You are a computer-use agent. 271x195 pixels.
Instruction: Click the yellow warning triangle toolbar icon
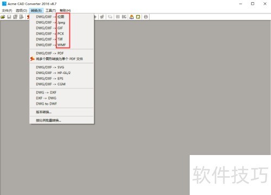click(x=132, y=17)
